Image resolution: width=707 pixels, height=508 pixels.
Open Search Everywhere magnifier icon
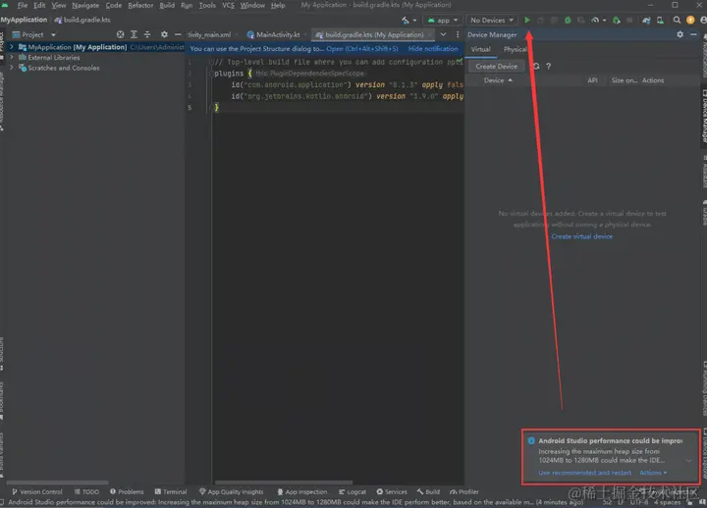pos(677,21)
